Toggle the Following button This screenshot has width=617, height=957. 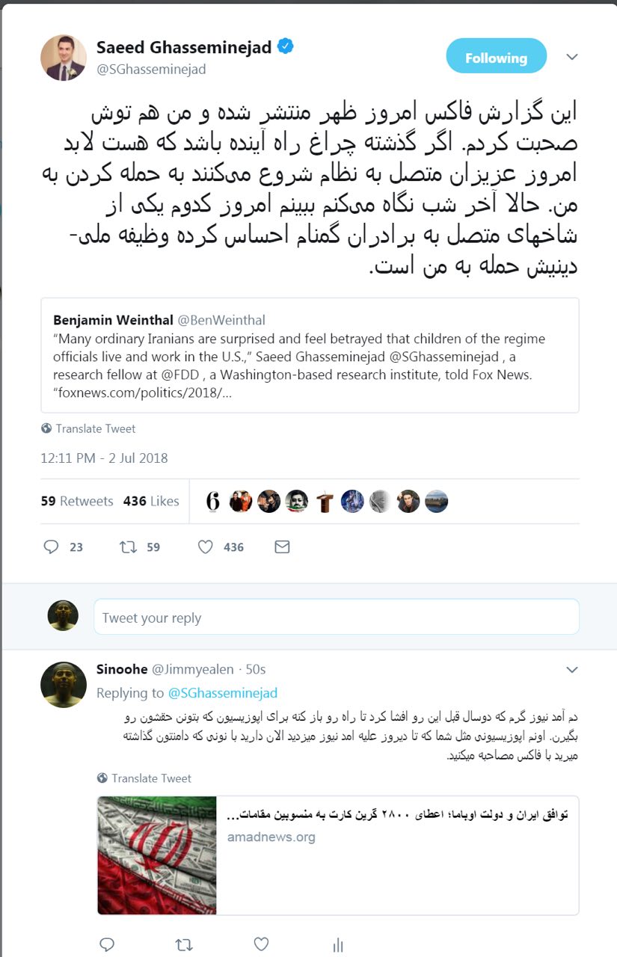[x=496, y=58]
